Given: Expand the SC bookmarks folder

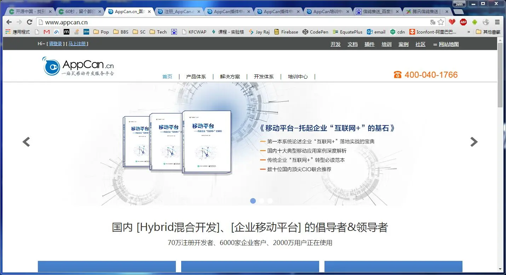Looking at the screenshot, I should pos(139,32).
